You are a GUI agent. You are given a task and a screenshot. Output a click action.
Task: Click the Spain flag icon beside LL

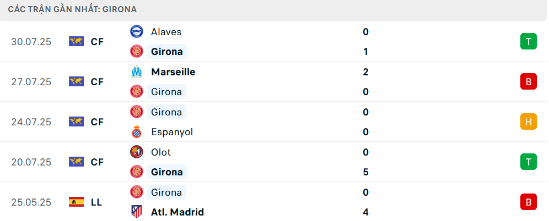coord(76,202)
